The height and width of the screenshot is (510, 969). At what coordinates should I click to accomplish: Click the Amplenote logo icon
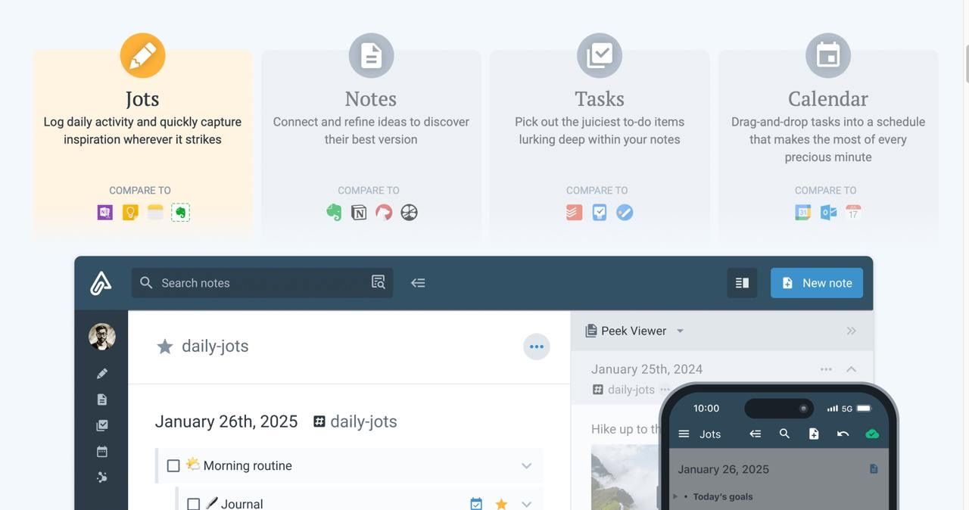(x=101, y=283)
